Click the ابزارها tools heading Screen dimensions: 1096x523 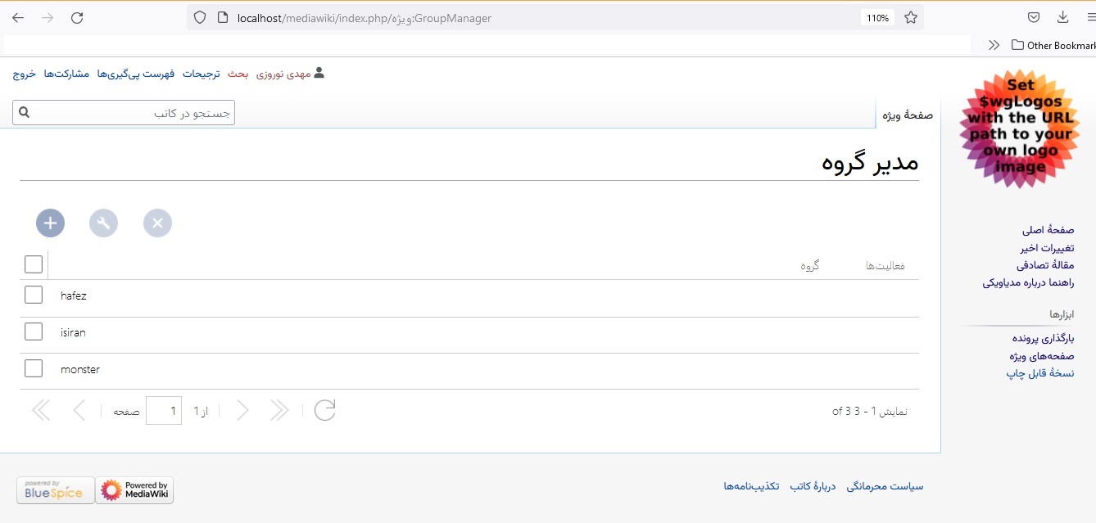point(1062,314)
